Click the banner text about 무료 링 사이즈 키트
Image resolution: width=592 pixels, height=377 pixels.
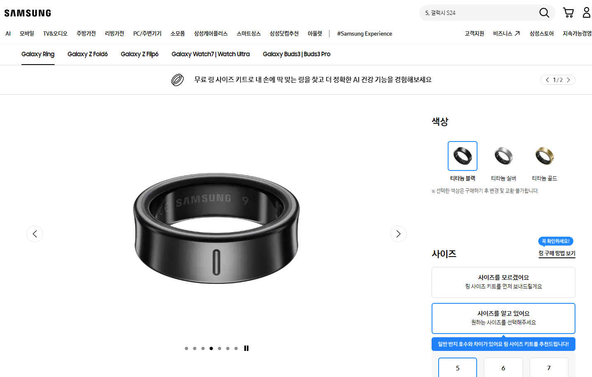click(x=313, y=79)
